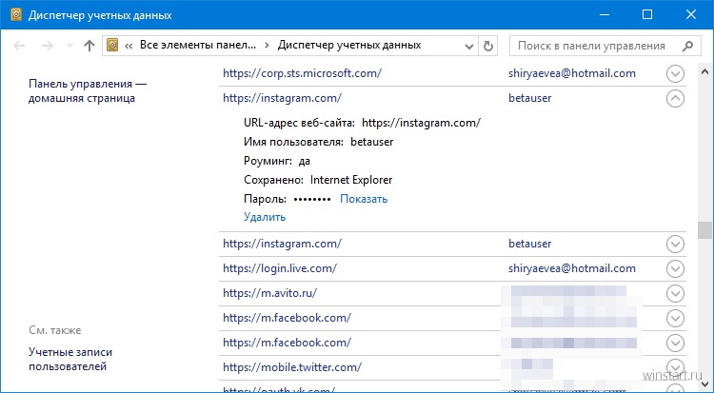
Task: Expand the corp.sts.microsoft.com credential
Action: pyautogui.click(x=675, y=73)
